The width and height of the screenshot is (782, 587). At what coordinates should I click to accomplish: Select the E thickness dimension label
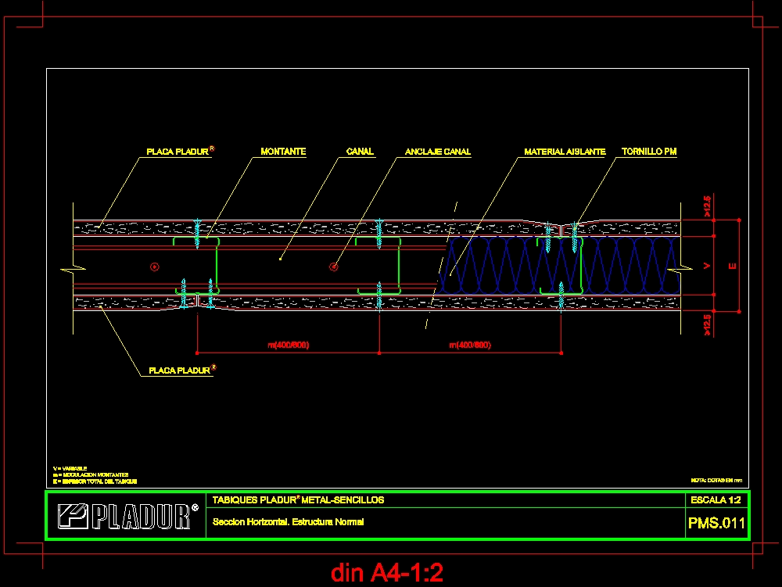point(733,266)
